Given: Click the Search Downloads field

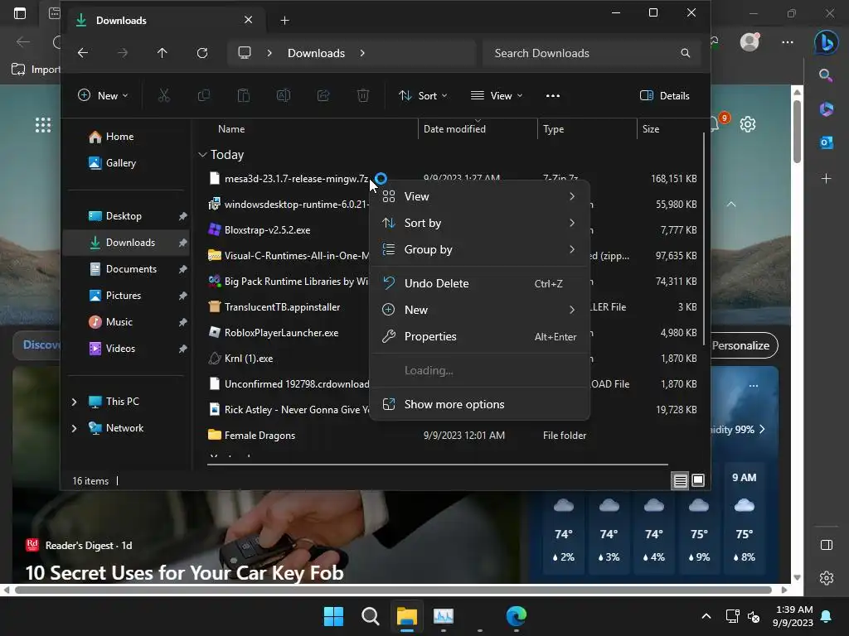Looking at the screenshot, I should click(592, 53).
